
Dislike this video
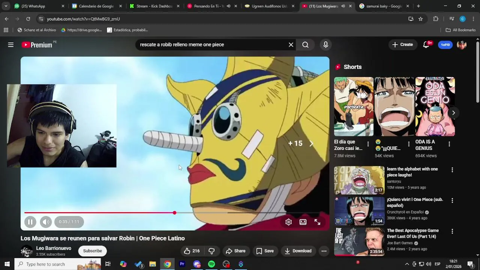pos(211,251)
